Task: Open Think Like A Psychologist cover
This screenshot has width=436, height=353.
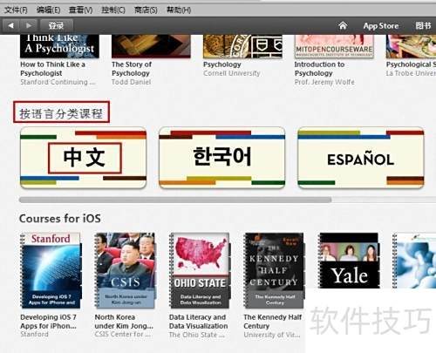Action: coord(59,46)
